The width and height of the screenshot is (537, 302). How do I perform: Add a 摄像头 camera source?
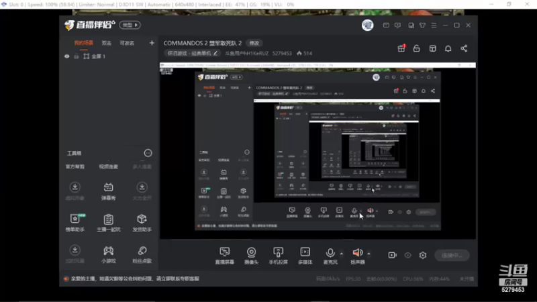point(251,256)
